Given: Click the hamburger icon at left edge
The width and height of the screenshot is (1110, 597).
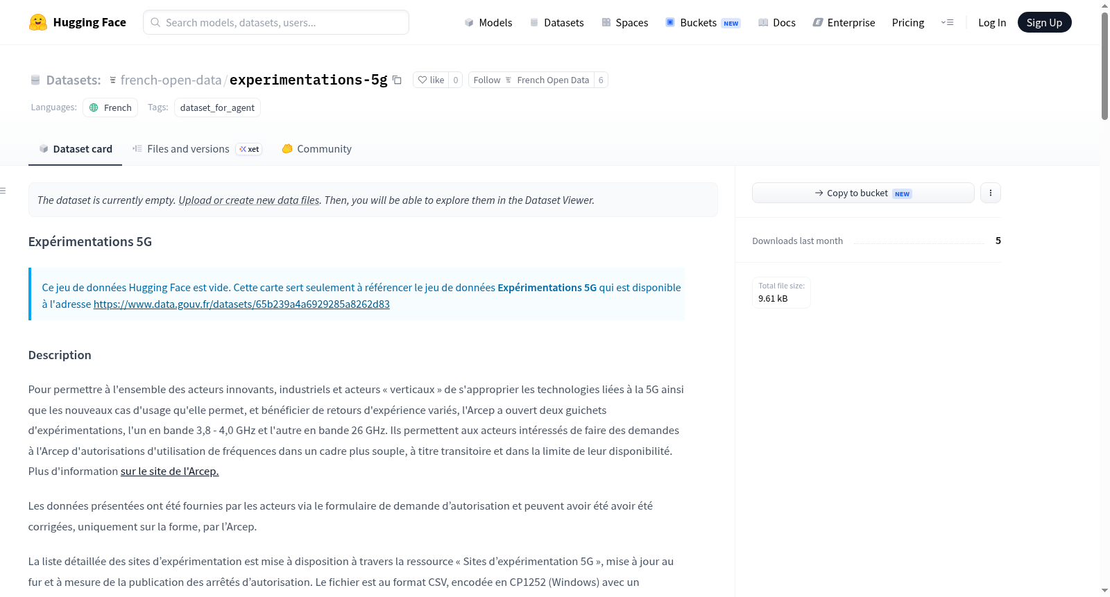Looking at the screenshot, I should coord(3,191).
